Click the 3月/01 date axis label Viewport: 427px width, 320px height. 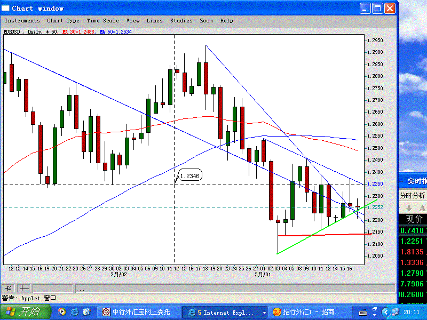[x=263, y=275]
